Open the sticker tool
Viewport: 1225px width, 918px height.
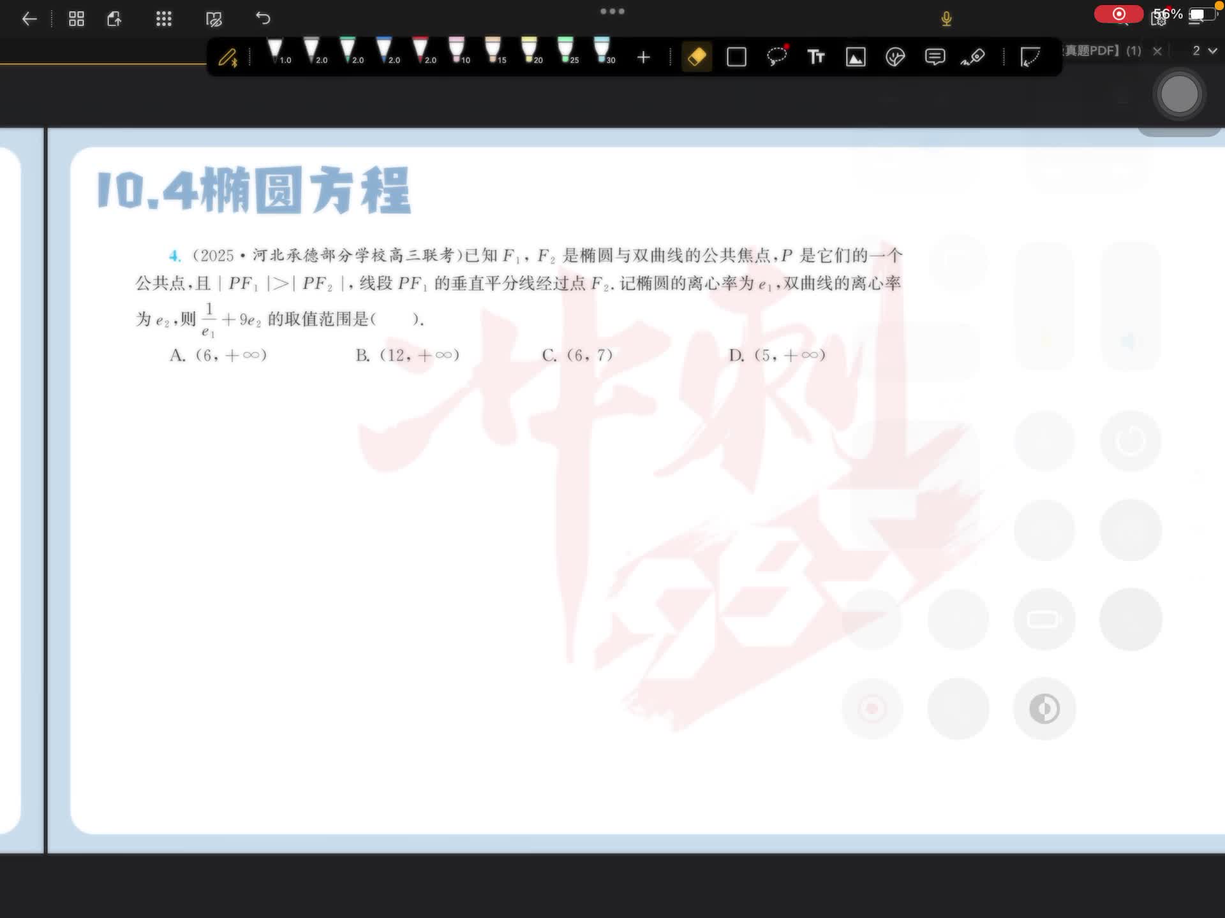[895, 57]
